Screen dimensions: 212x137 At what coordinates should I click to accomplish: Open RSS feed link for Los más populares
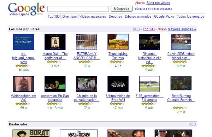coord(136,29)
